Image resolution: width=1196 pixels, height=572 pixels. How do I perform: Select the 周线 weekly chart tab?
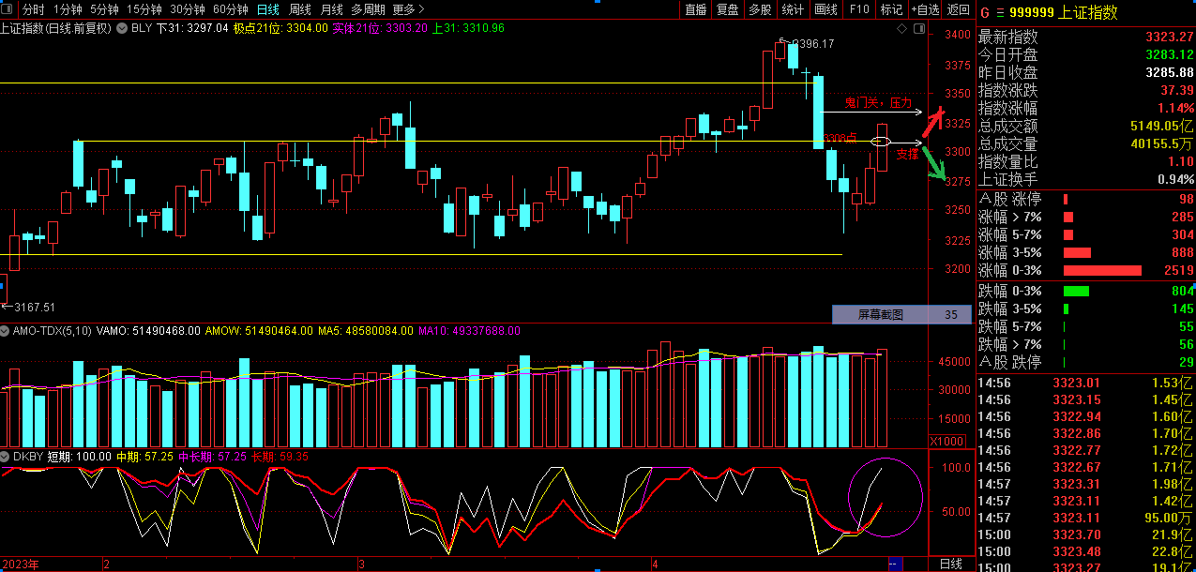[x=300, y=9]
